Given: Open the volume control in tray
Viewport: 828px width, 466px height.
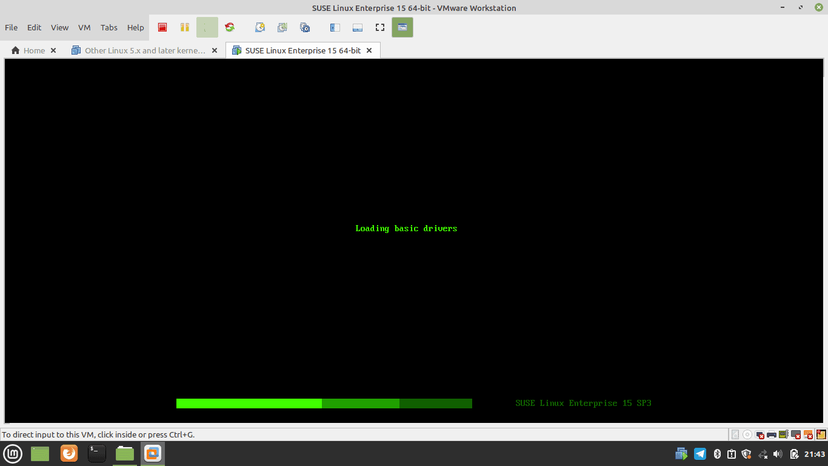Looking at the screenshot, I should (778, 454).
